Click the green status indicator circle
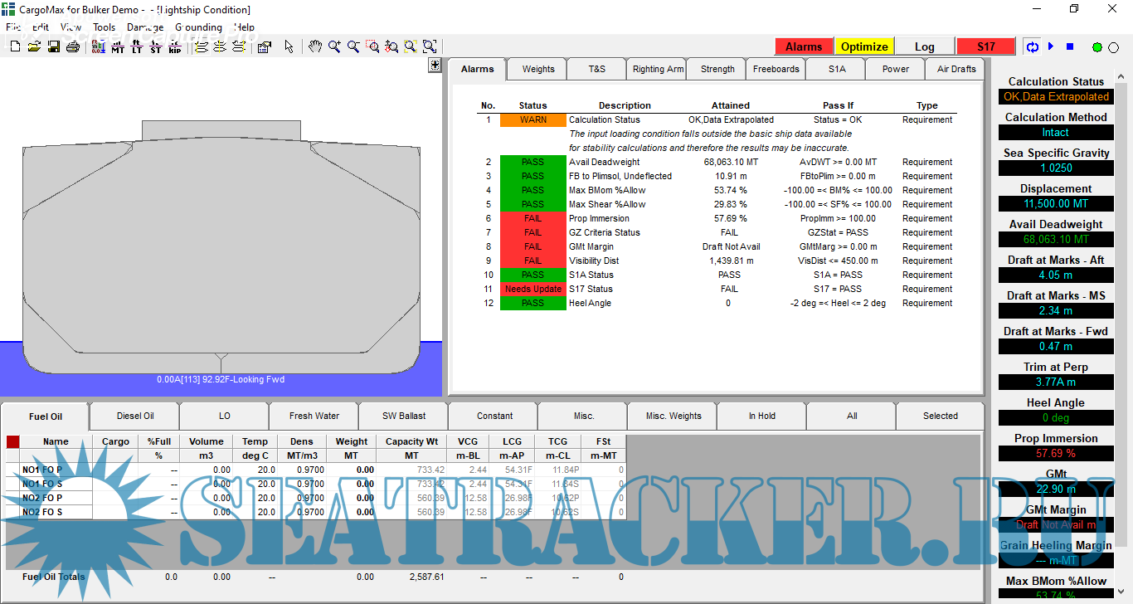Screen dimensions: 1133x604 [1097, 47]
